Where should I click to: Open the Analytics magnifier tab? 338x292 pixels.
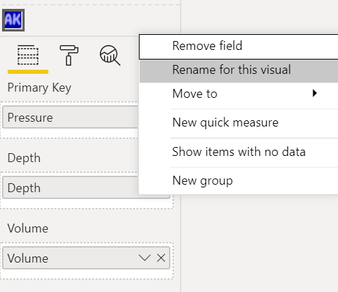[x=110, y=55]
